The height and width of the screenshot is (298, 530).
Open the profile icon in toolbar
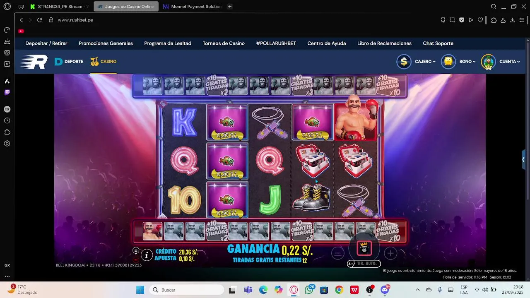tap(503, 20)
